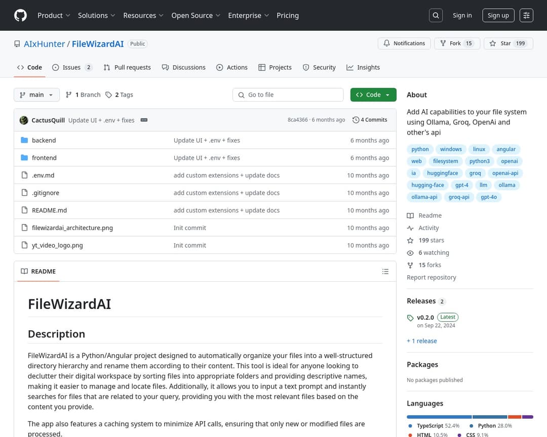Screen dimensions: 547x437
Task: Open commit hash 8ca4366
Action: pyautogui.click(x=298, y=120)
